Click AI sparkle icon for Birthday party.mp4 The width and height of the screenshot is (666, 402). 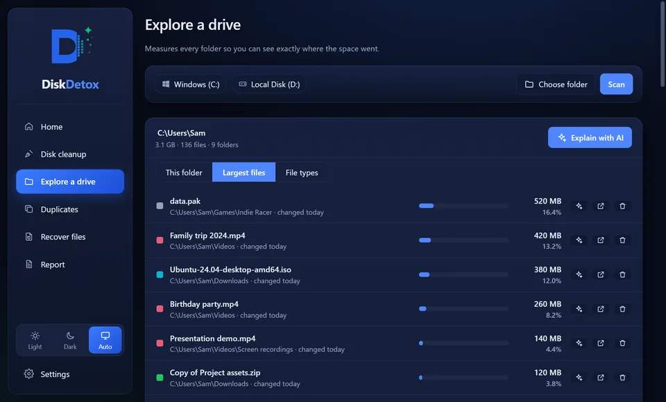pyautogui.click(x=579, y=309)
